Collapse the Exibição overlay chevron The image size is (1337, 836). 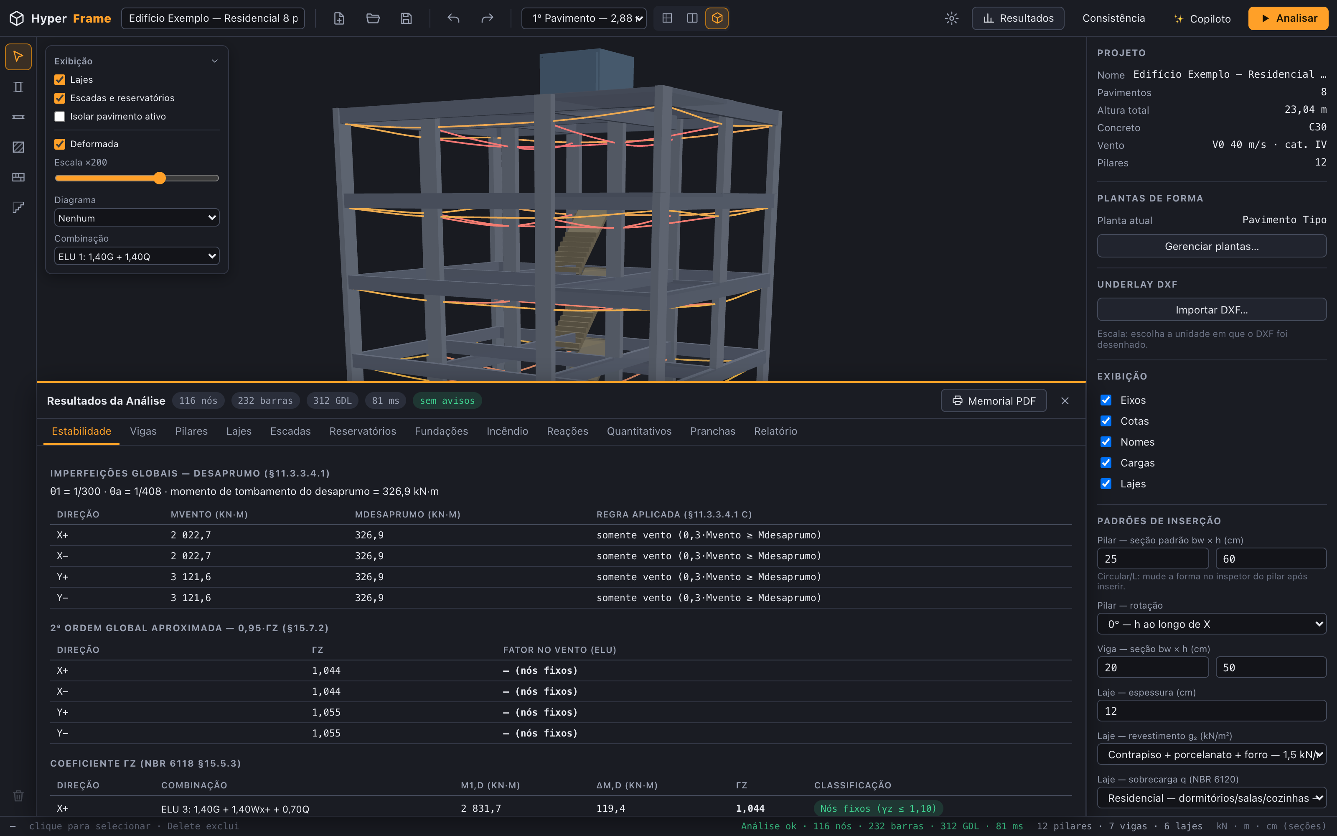tap(215, 61)
